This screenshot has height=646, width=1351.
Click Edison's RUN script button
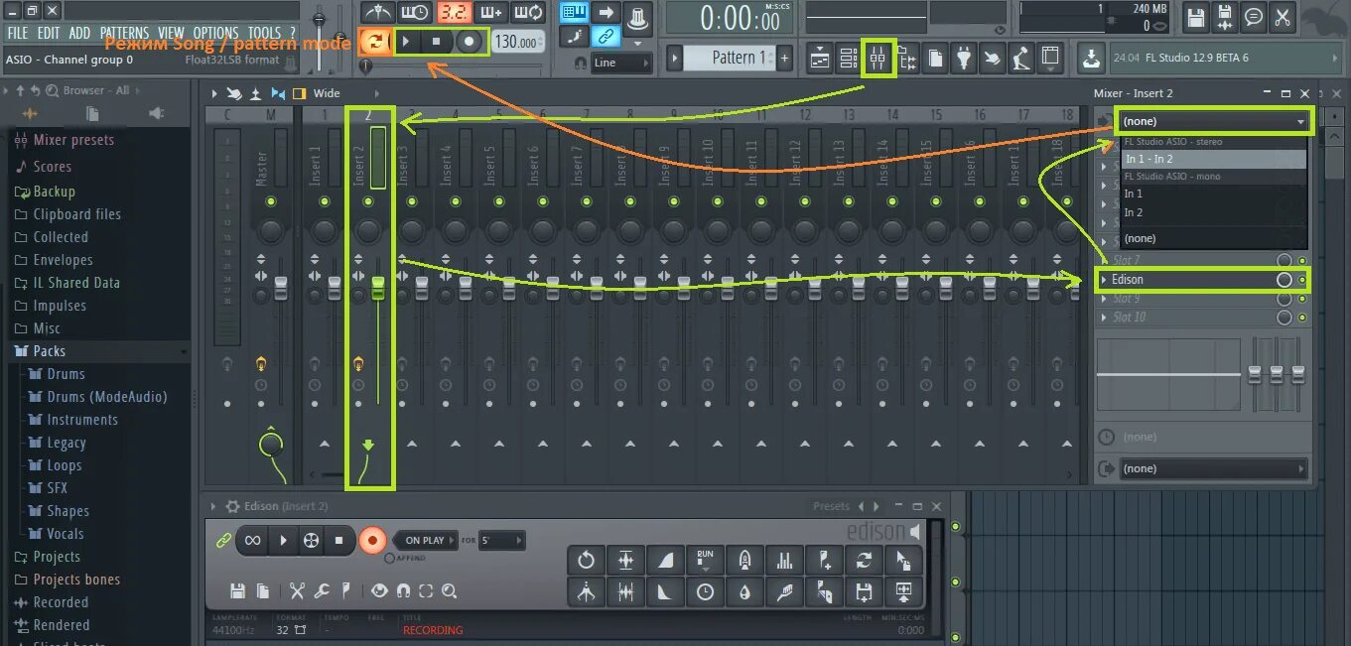point(705,561)
